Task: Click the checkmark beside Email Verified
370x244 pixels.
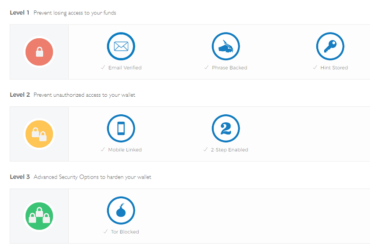Action: [103, 68]
